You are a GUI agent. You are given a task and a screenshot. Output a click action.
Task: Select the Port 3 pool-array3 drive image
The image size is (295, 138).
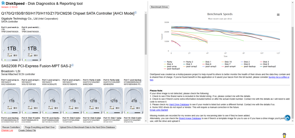pos(52,101)
